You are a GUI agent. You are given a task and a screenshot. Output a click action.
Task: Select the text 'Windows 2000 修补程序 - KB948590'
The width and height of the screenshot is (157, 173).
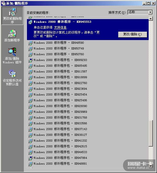point(59,43)
